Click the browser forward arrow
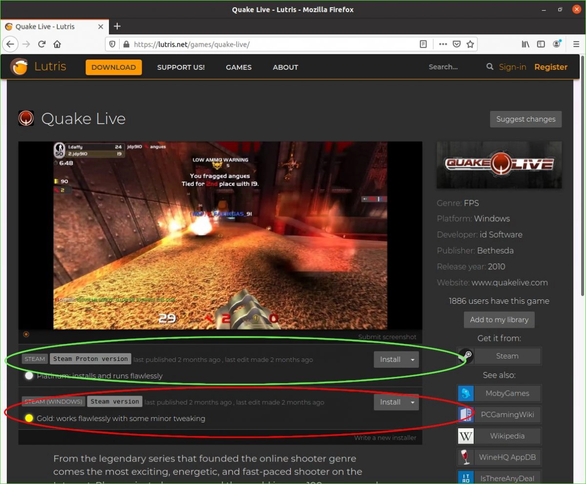This screenshot has height=484, width=586. pos(26,44)
